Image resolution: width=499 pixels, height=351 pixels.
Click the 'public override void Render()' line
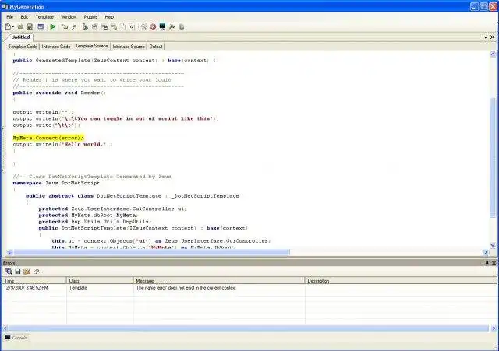(59, 93)
